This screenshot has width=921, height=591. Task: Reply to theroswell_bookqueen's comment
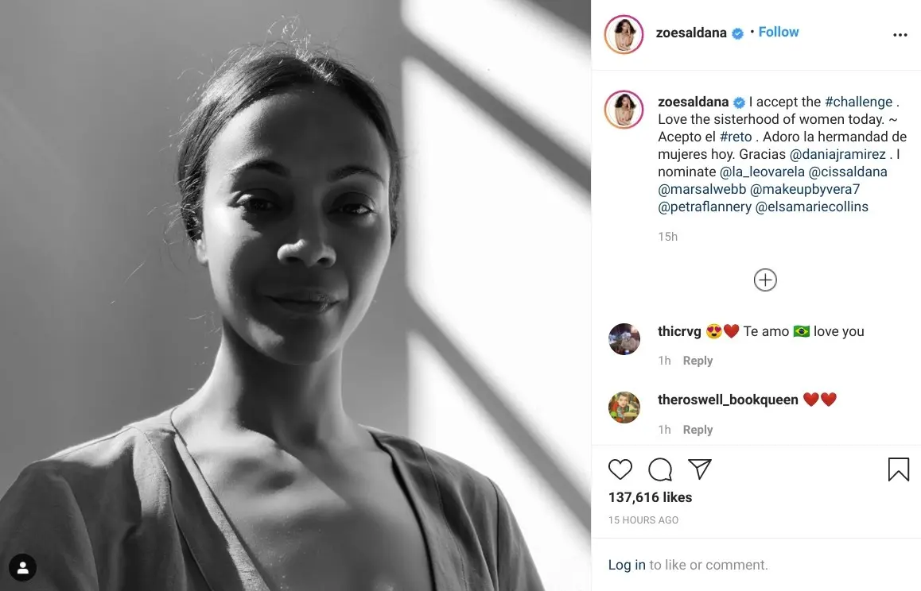point(698,430)
